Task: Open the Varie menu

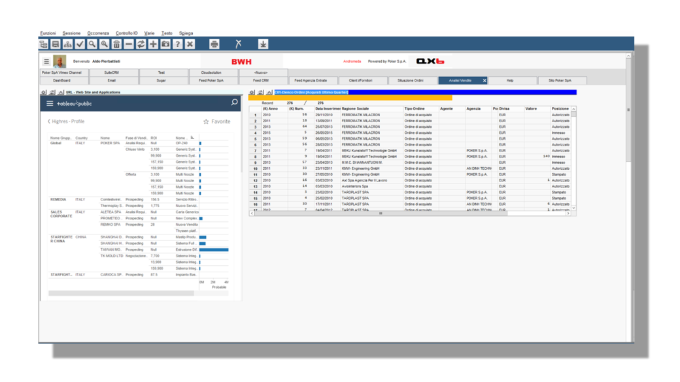Action: (x=150, y=33)
